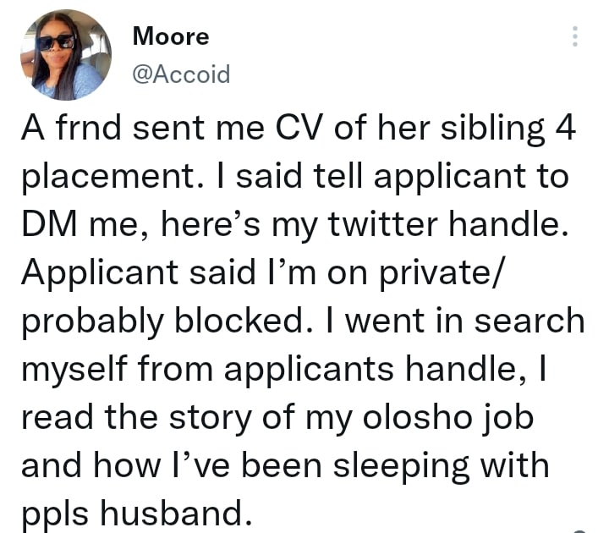Click the tweet's first line starting "A frnd"
This screenshot has width=609, height=533.
coord(299,128)
